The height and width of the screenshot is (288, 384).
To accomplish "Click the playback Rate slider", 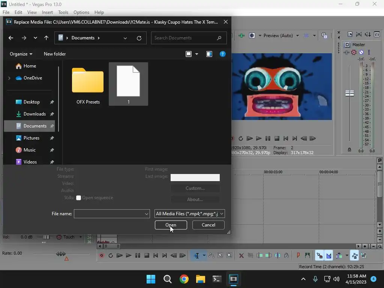I will pos(61,254).
